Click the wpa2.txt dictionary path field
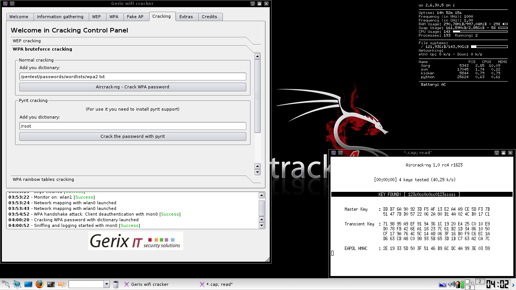516x290 pixels. 133,77
